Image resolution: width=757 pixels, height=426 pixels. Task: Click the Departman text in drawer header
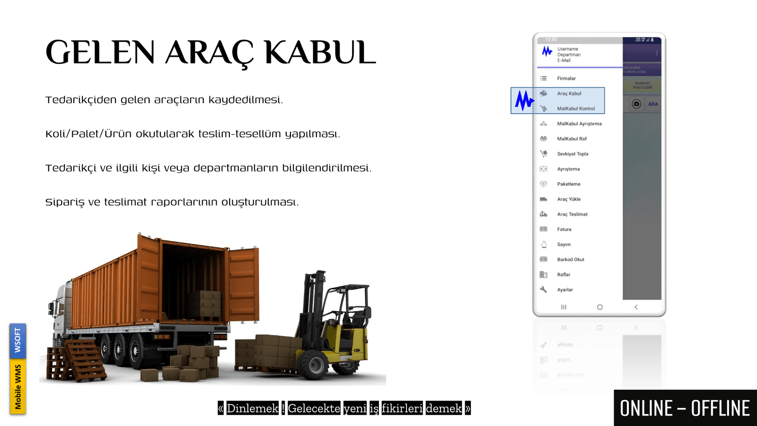[569, 55]
